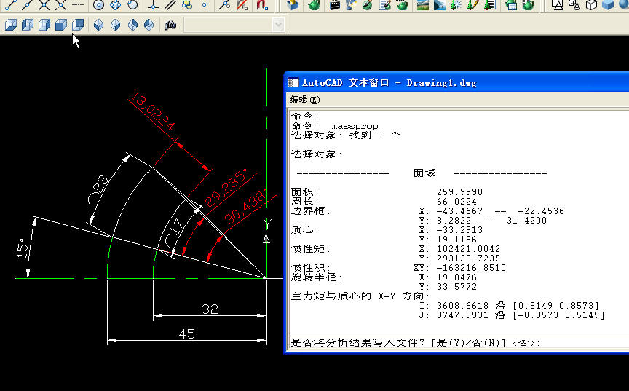Open render Statistics icon

click(528, 5)
